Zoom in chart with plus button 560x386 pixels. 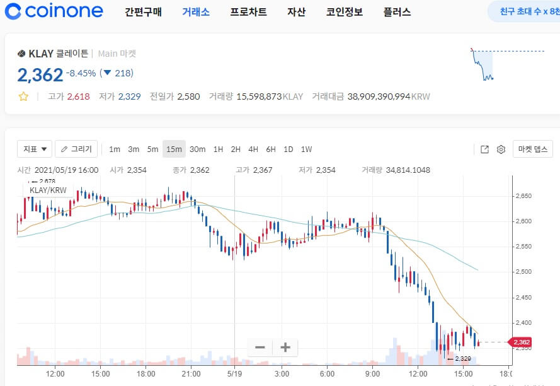[285, 347]
